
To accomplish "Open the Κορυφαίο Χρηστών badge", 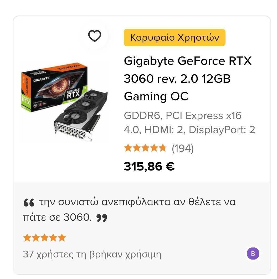I will point(175,38).
